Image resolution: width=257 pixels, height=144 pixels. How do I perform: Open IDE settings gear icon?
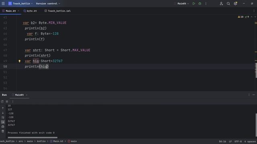(x=235, y=4)
